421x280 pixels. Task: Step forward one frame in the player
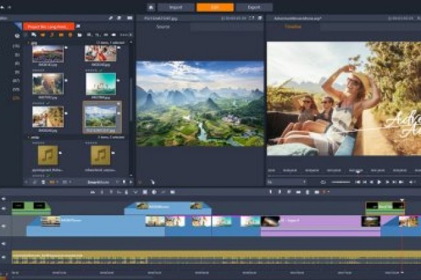[x=387, y=182]
